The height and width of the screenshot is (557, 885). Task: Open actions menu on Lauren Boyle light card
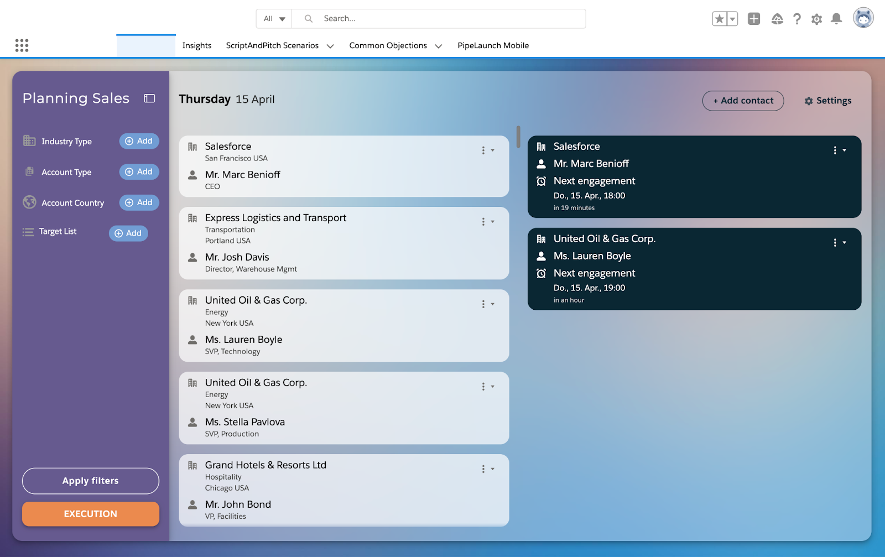coord(487,304)
